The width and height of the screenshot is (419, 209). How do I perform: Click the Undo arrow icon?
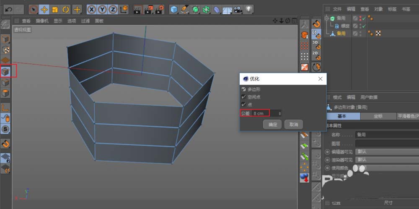pyautogui.click(x=8, y=9)
